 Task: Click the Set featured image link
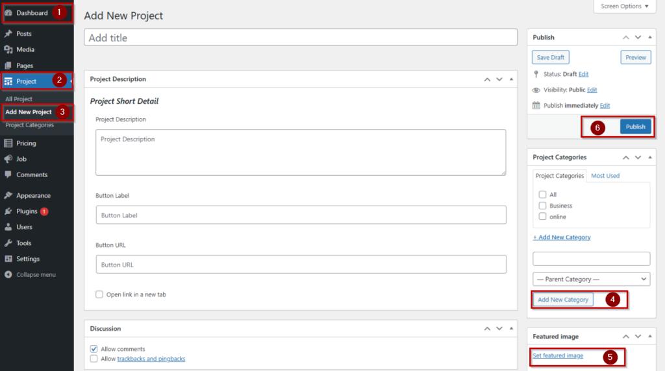tap(558, 355)
